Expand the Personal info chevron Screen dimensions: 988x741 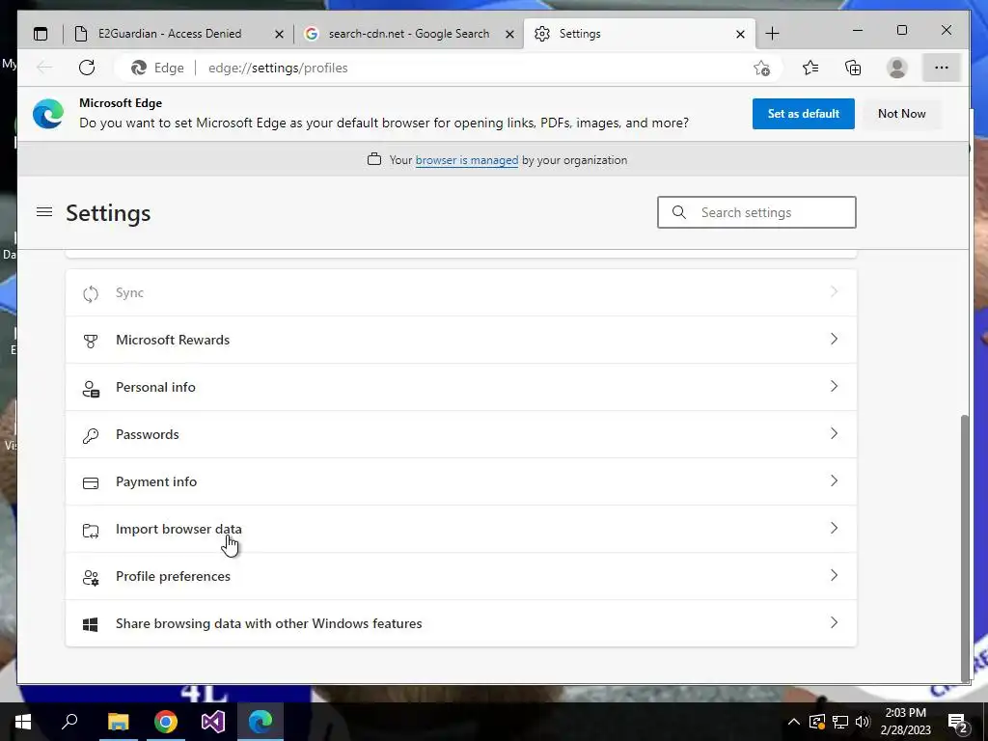(x=834, y=386)
